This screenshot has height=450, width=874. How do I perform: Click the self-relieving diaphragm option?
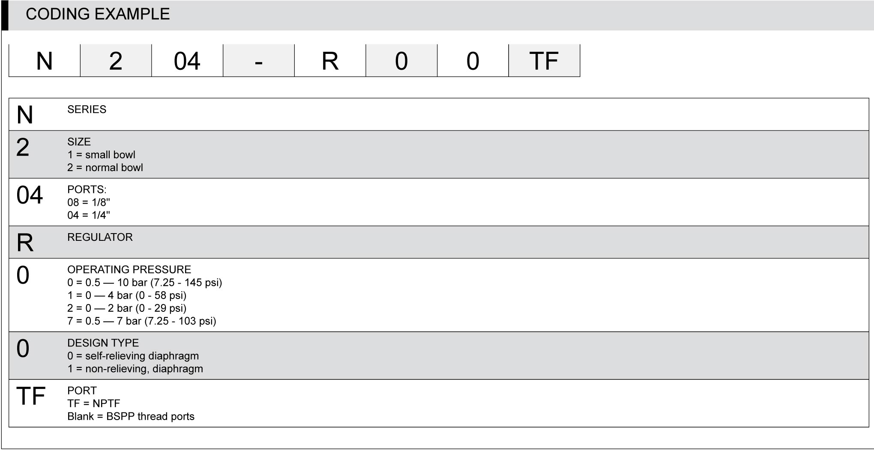click(133, 356)
